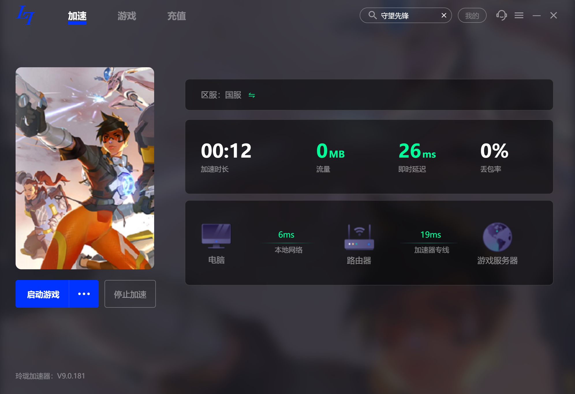Minimize the accelerator window

(x=537, y=15)
